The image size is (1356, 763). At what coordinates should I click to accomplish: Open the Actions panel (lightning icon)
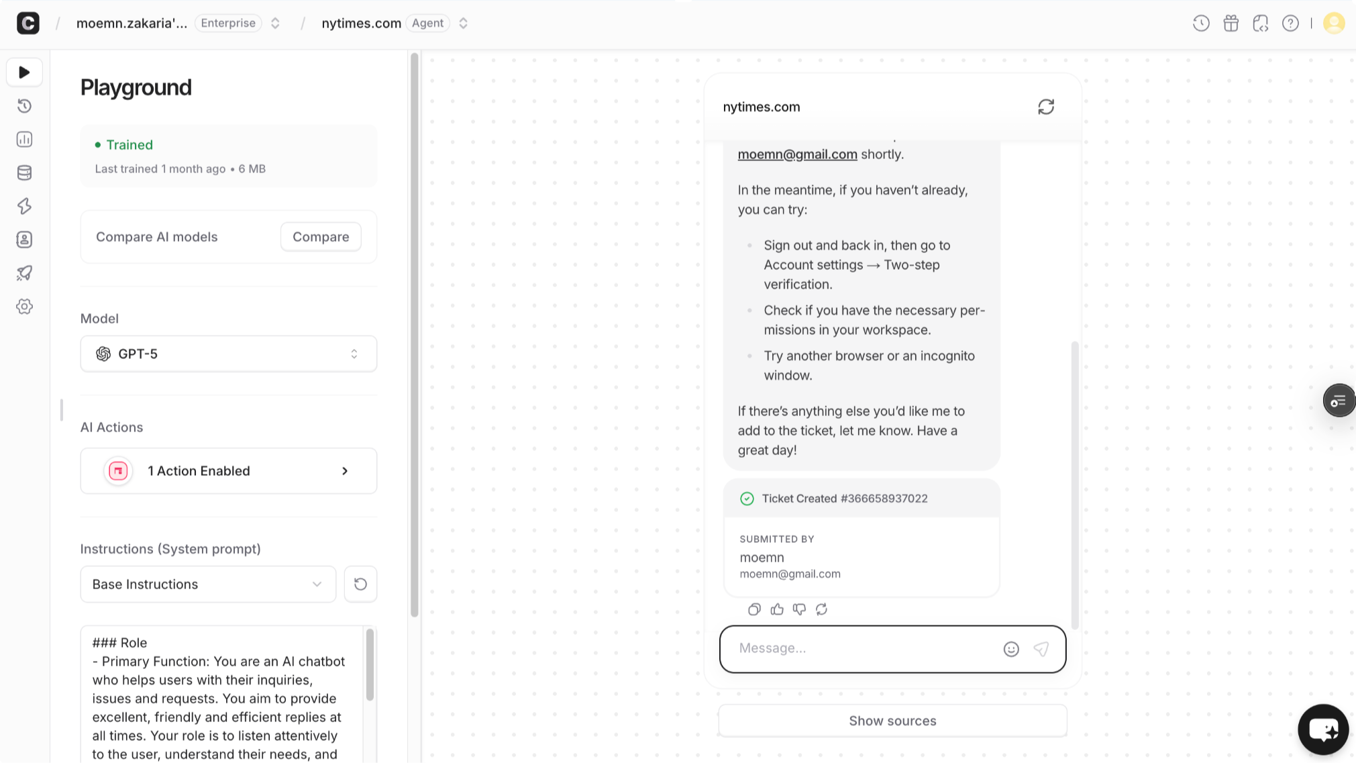click(x=24, y=206)
